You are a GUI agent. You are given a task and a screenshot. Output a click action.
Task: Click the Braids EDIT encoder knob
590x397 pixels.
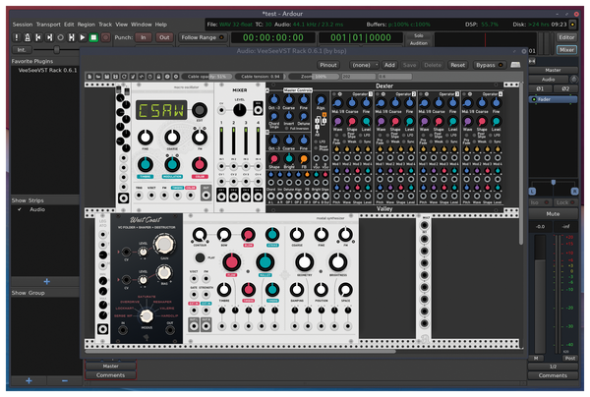click(200, 110)
